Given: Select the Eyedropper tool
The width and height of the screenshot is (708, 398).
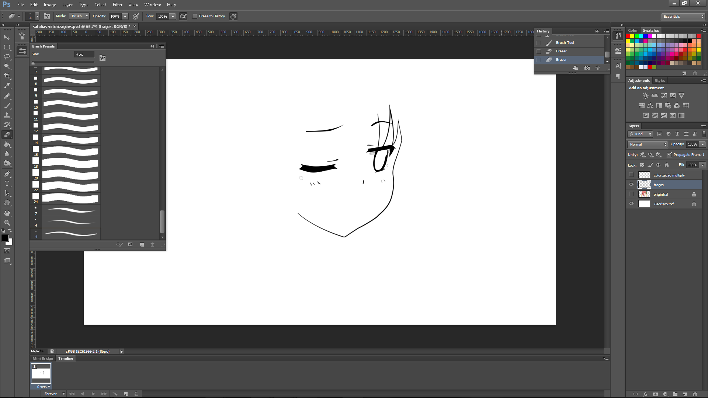Looking at the screenshot, I should coord(7,85).
